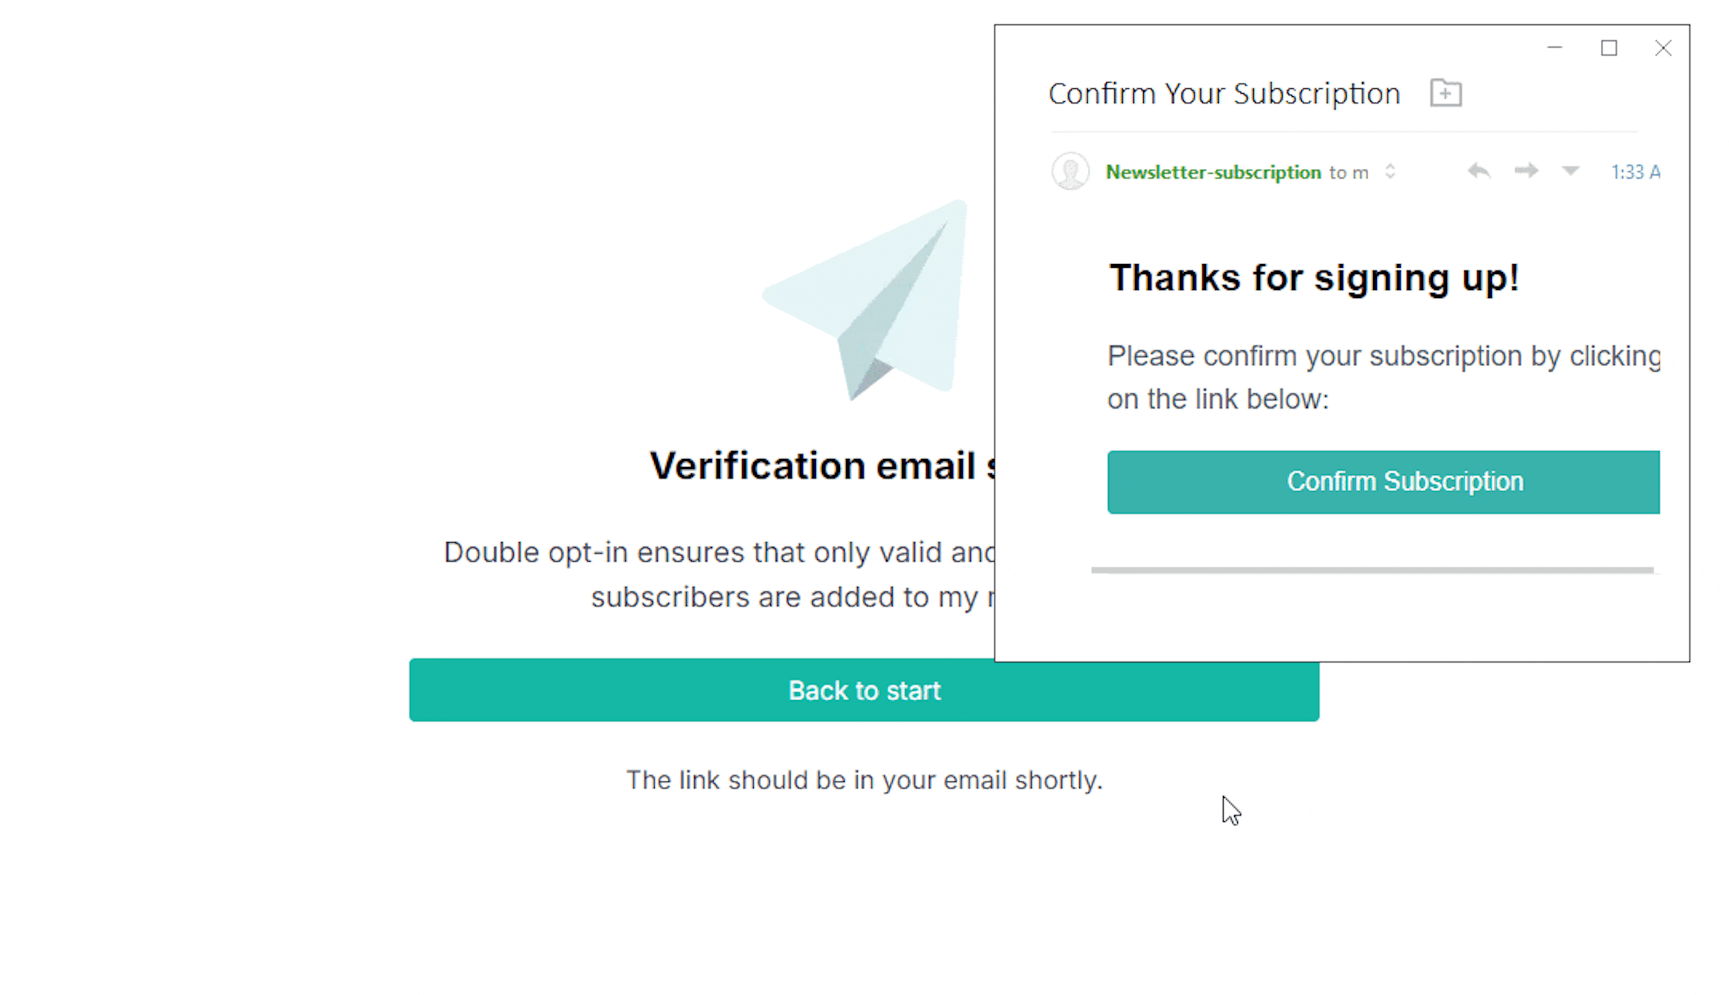Click the forward arrow icon
Viewport: 1729px width, 995px height.
(1525, 171)
